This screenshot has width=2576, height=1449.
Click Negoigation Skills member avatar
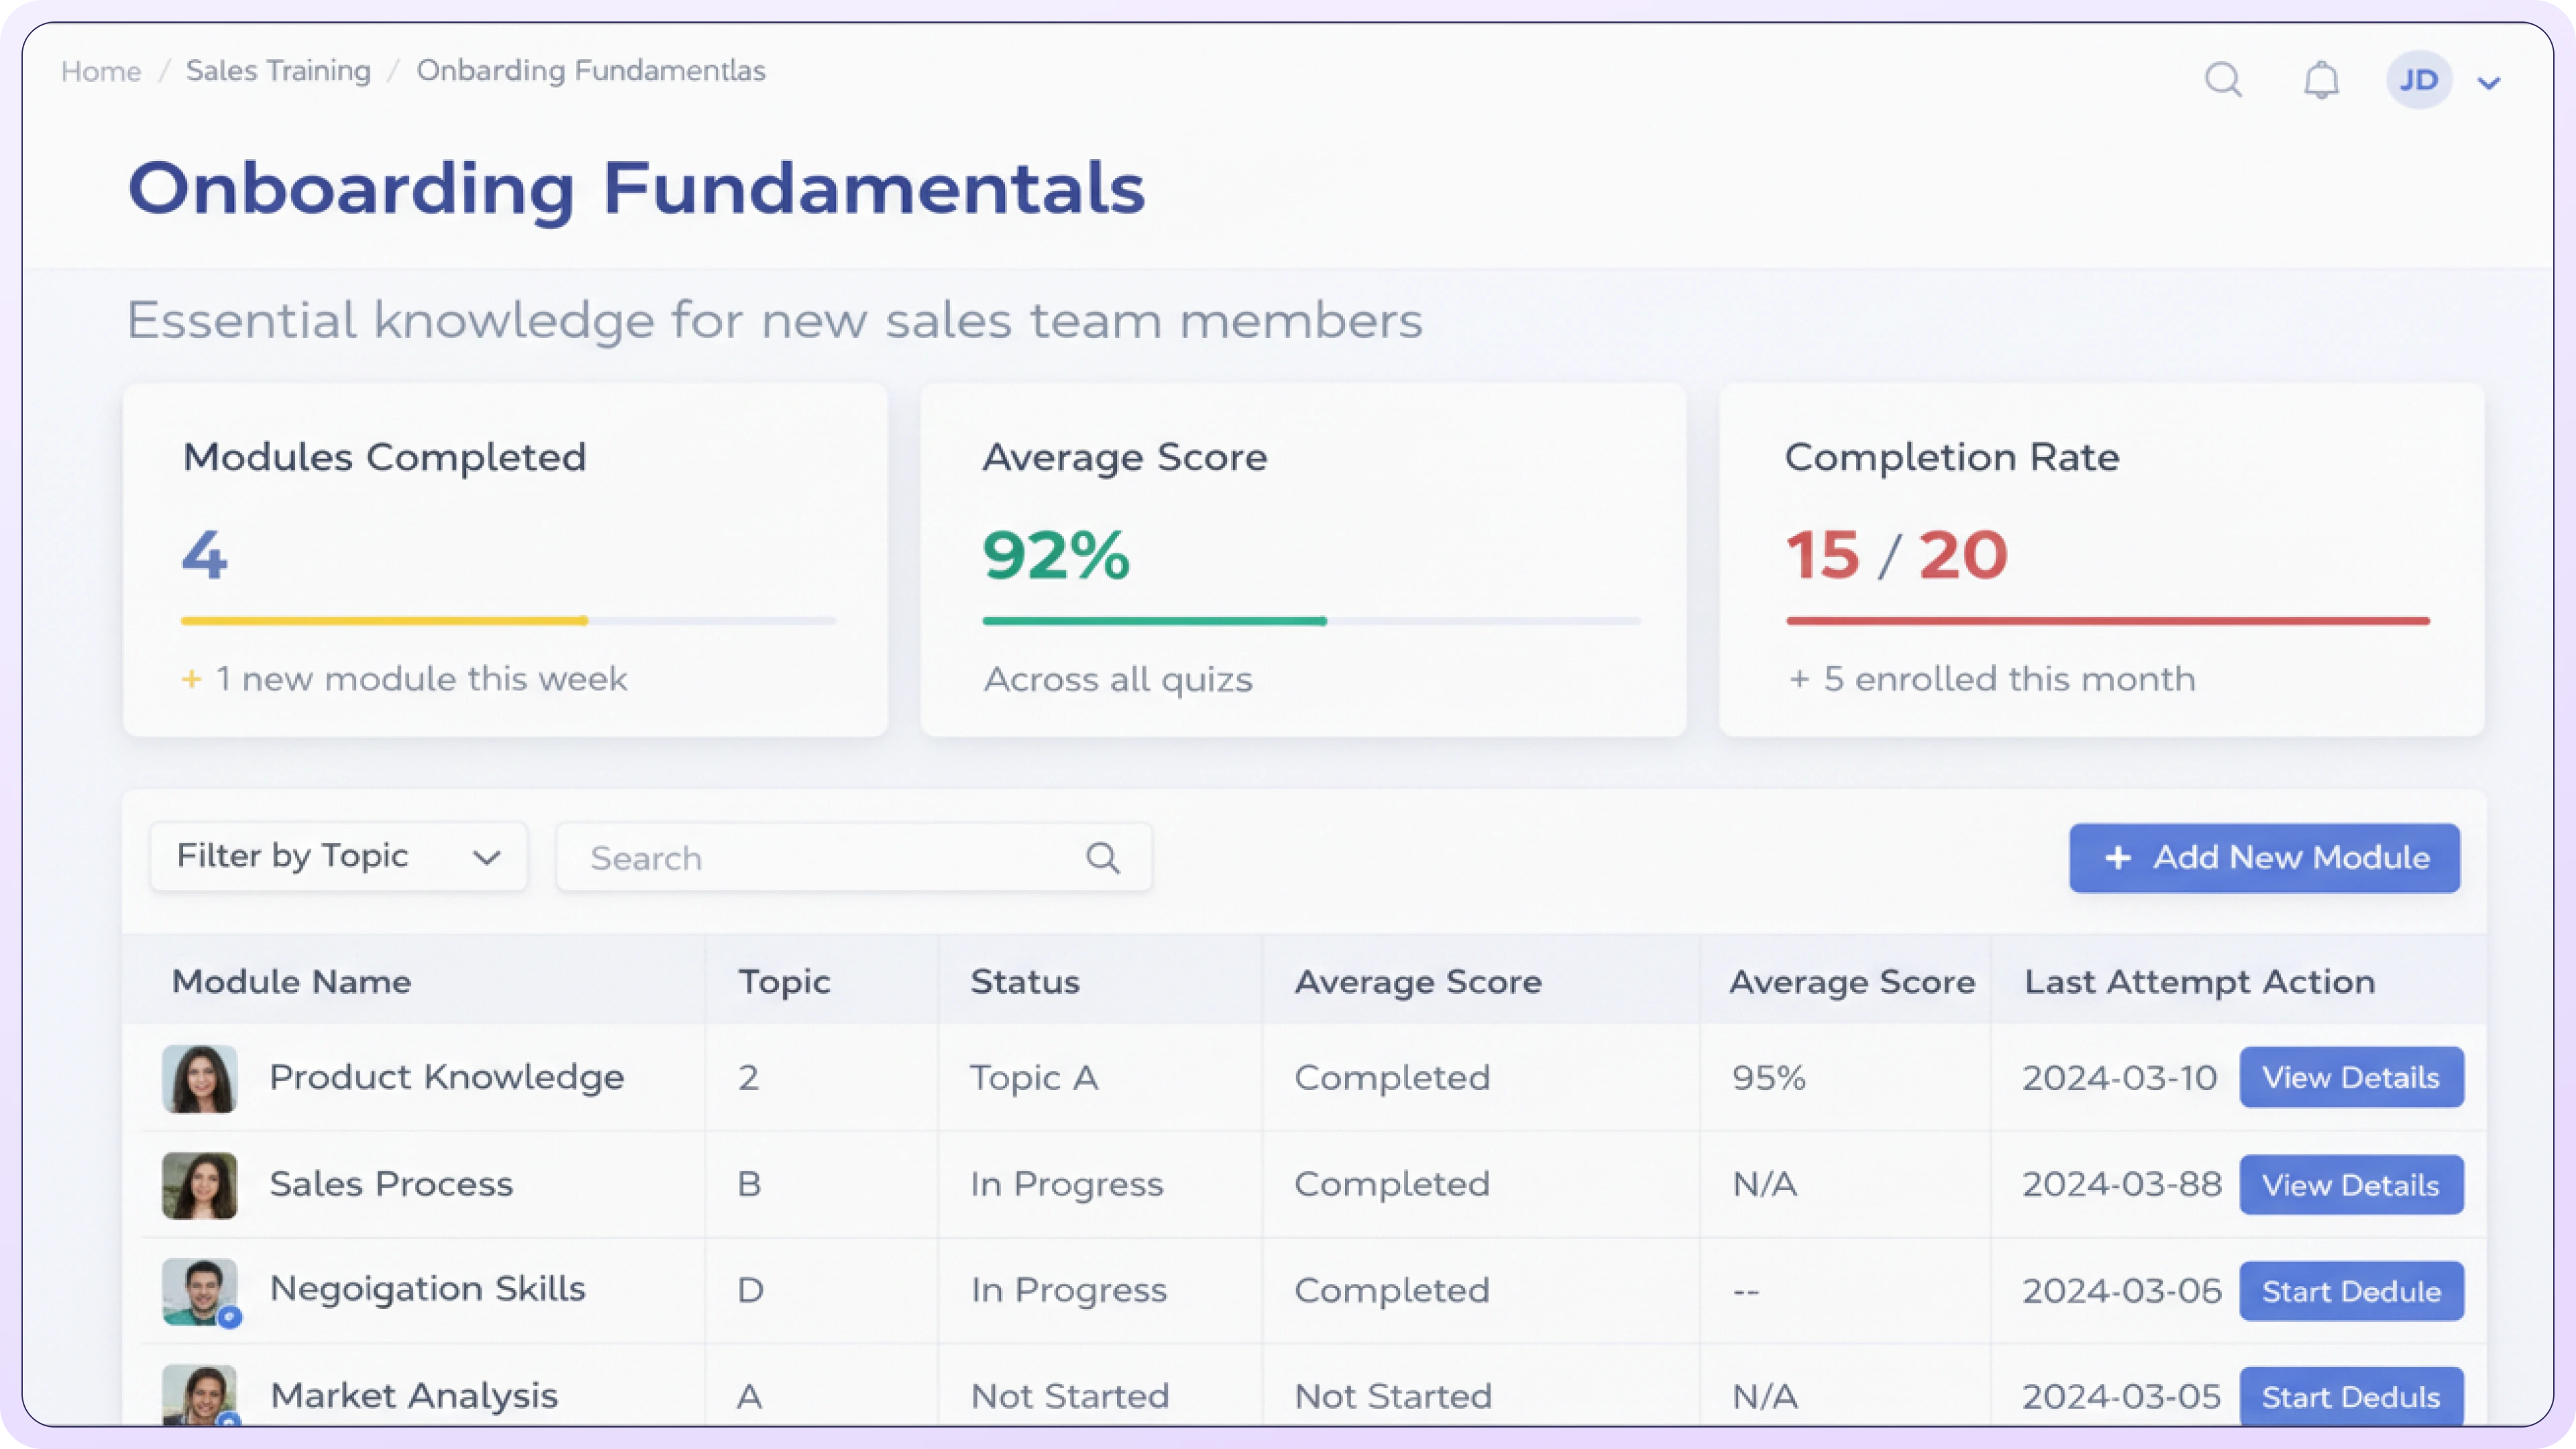tap(199, 1292)
